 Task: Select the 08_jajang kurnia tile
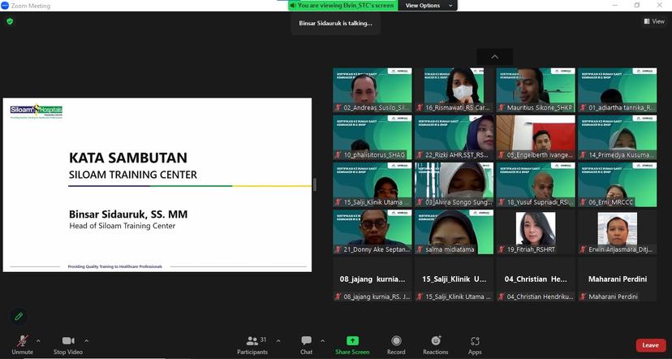[373, 279]
